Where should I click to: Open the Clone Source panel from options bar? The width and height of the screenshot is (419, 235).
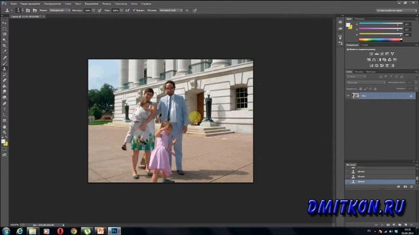(x=35, y=10)
